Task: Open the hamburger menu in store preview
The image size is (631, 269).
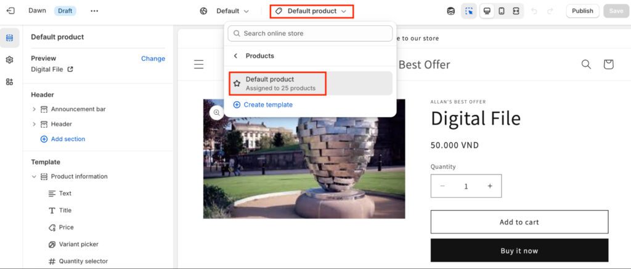Action: (198, 64)
